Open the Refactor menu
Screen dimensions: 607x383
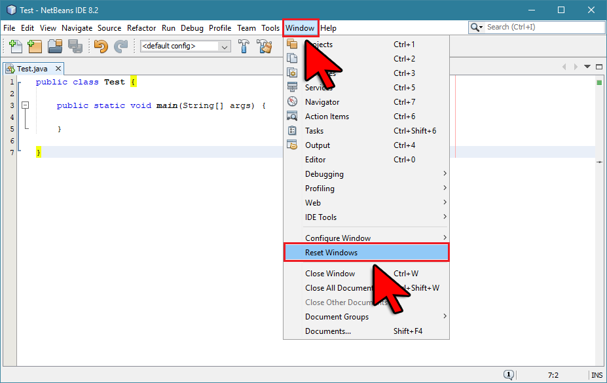pyautogui.click(x=141, y=28)
